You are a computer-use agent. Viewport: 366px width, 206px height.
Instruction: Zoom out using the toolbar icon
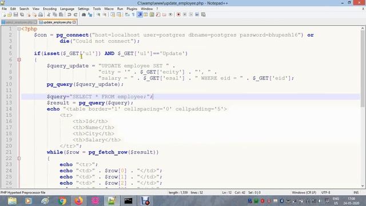(x=105, y=15)
